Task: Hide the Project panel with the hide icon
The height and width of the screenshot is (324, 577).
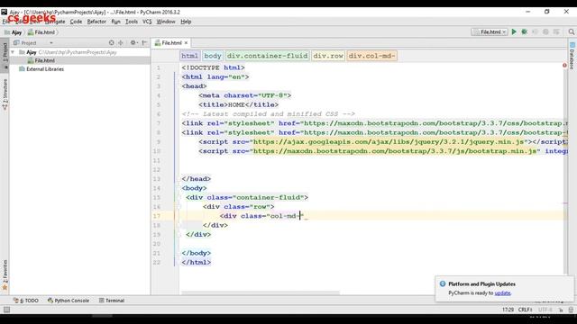Action: tap(144, 42)
